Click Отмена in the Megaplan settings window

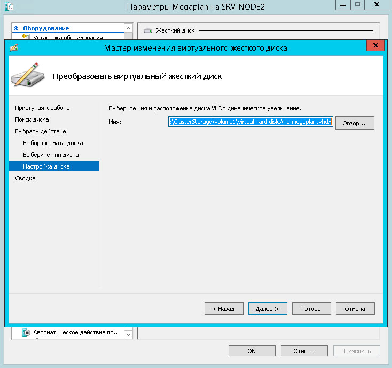click(x=304, y=351)
